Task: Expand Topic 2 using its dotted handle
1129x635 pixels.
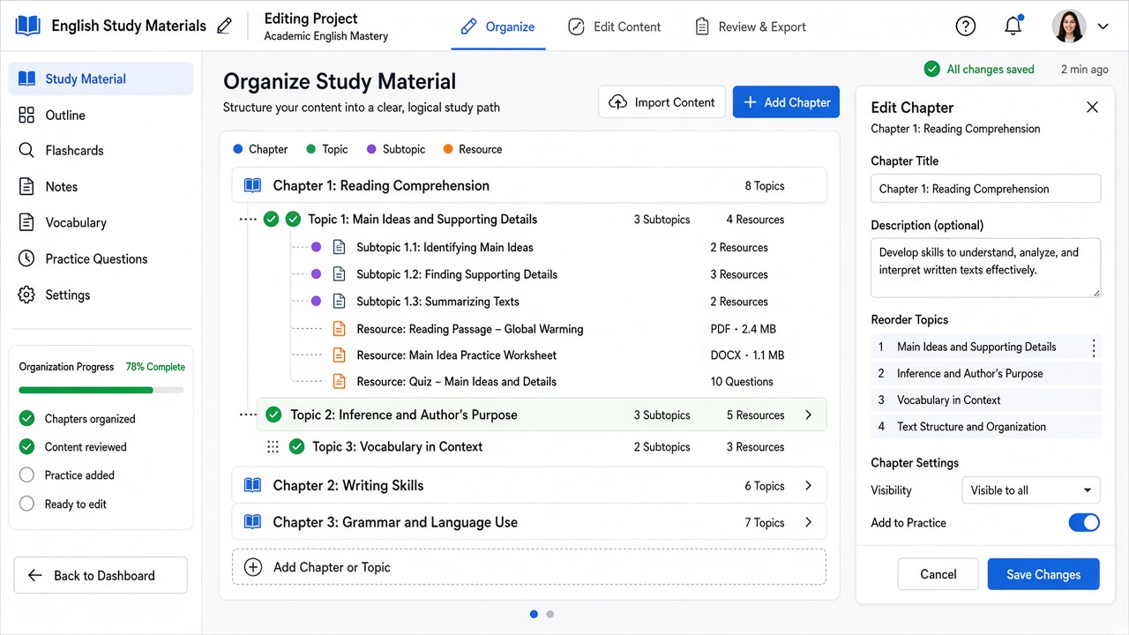Action: point(248,415)
